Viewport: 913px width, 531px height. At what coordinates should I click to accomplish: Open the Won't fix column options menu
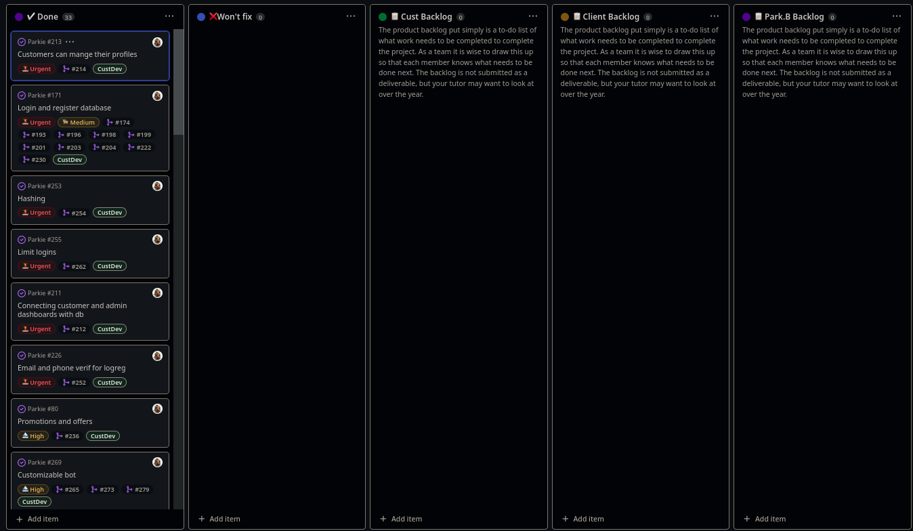click(x=351, y=16)
